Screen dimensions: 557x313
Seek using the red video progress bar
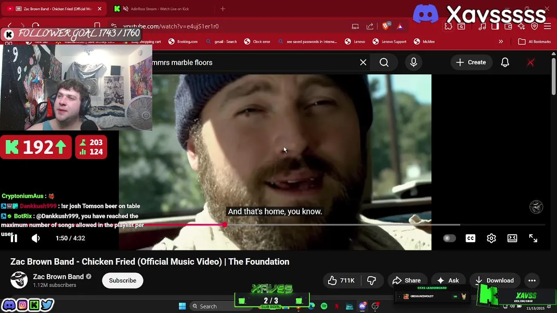point(278,225)
